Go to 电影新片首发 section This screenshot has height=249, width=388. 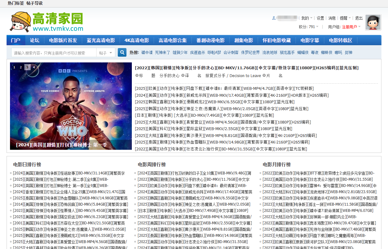pyautogui.click(x=63, y=40)
